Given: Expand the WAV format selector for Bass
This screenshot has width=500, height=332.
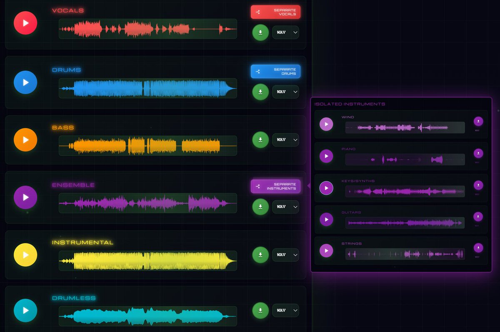Looking at the screenshot, I should click(285, 140).
